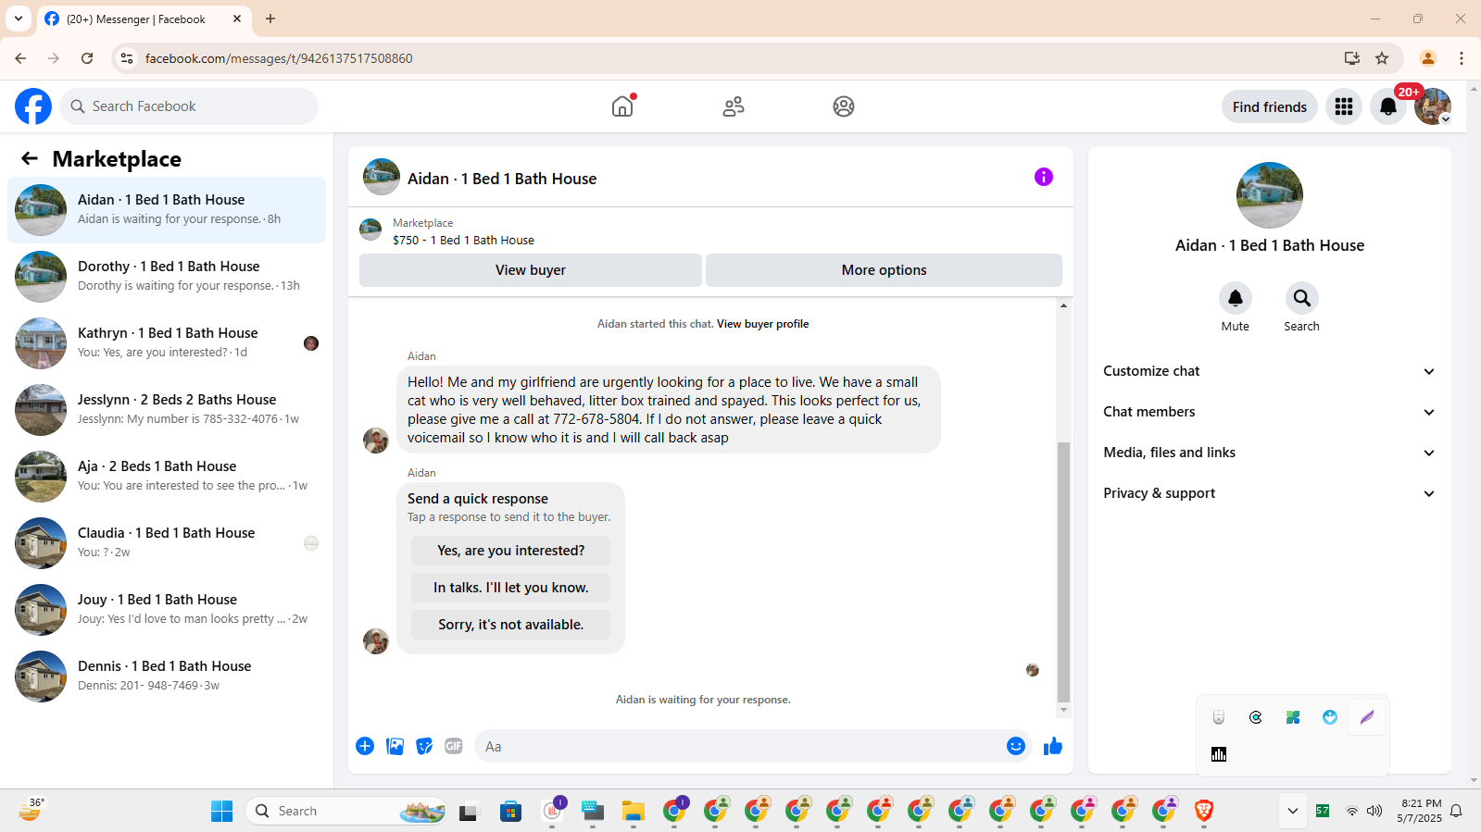Open Dennis's 1 Bed 1 Bath House chat
Image resolution: width=1481 pixels, height=832 pixels.
167,677
